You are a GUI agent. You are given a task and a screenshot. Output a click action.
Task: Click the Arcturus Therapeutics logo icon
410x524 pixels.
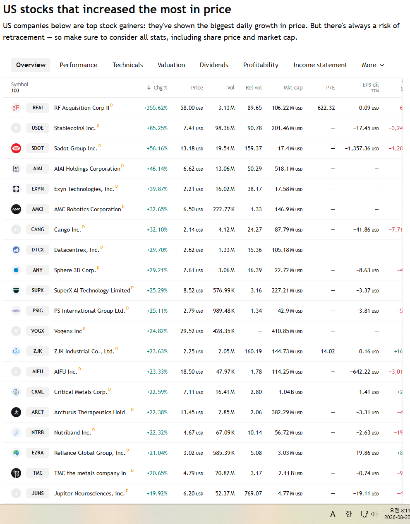coord(16,412)
